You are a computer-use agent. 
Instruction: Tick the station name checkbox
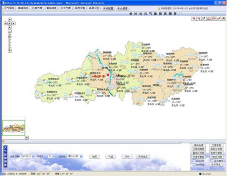tap(194, 161)
